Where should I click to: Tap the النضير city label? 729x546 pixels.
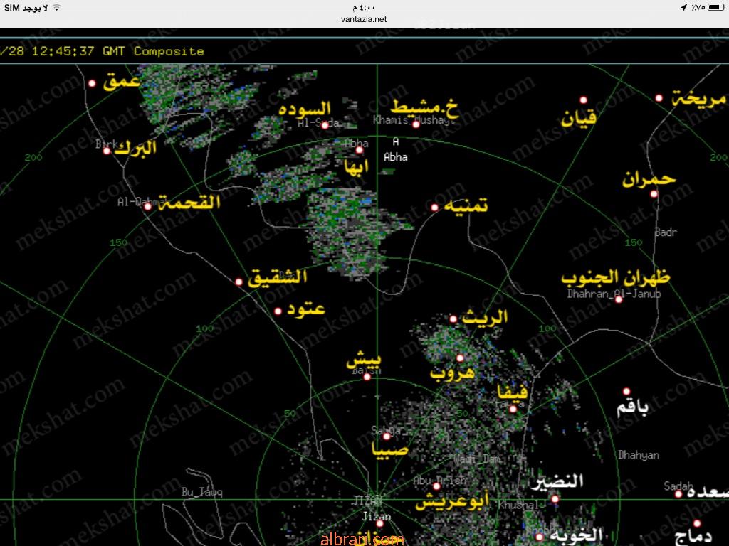[x=557, y=481]
